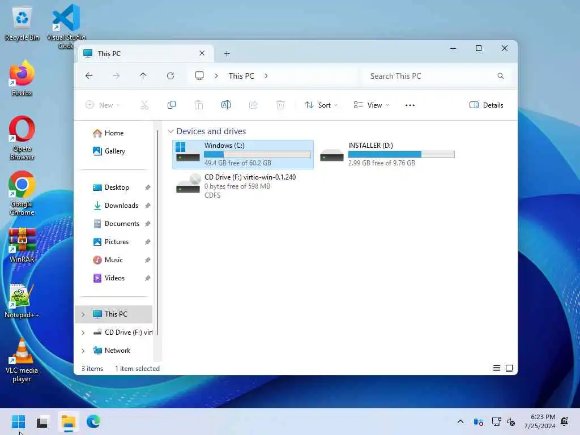Unpin Music using its pin icon
This screenshot has height=435, width=580.
click(x=148, y=260)
